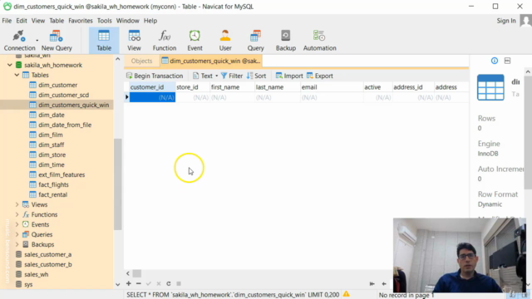Click the tree scroll down arrow
532x299 pixels.
118,284
